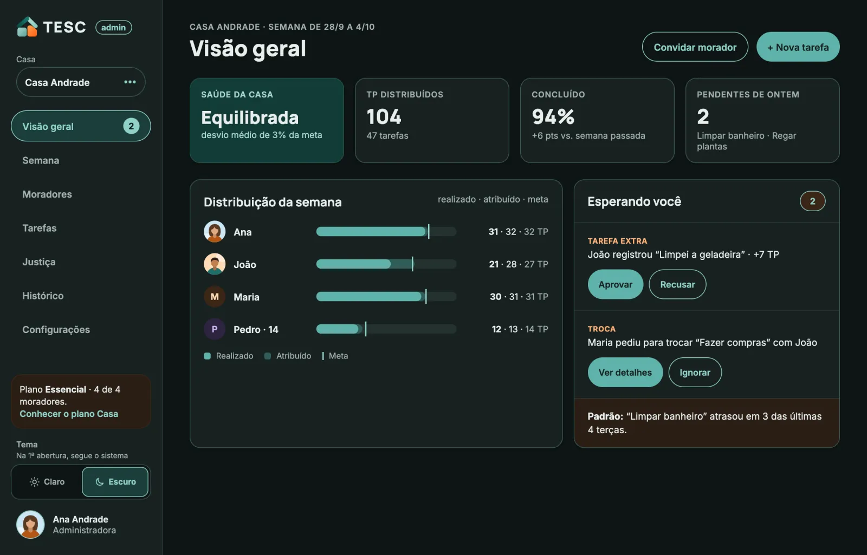
Task: Reject the extra task with Recusar
Action: (677, 284)
